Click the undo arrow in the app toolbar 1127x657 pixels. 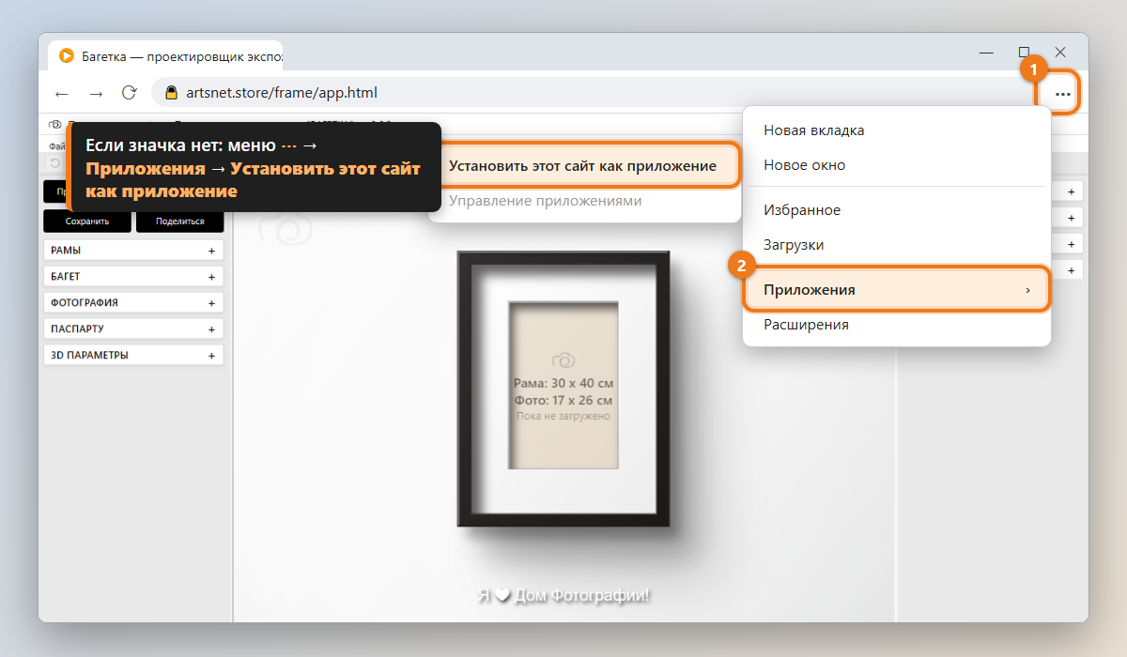click(55, 163)
